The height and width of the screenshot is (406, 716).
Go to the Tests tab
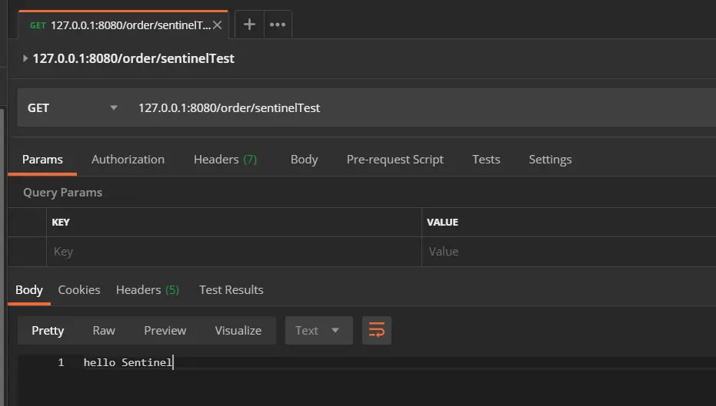pos(486,160)
